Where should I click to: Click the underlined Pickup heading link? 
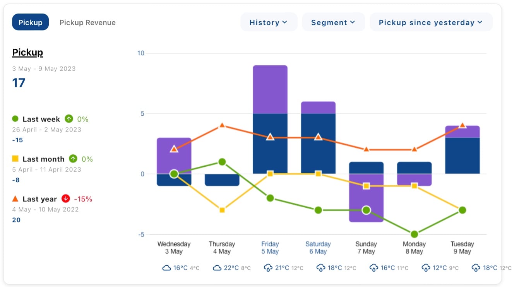click(27, 52)
